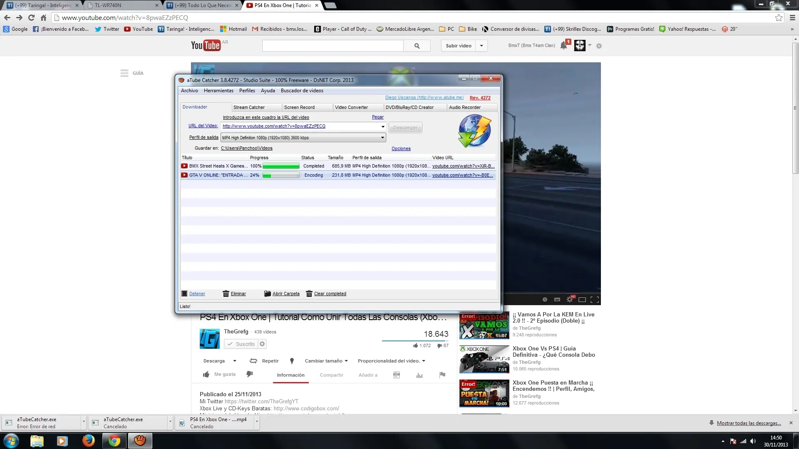
Task: Click Mostrar todas las descargas link
Action: point(749,423)
